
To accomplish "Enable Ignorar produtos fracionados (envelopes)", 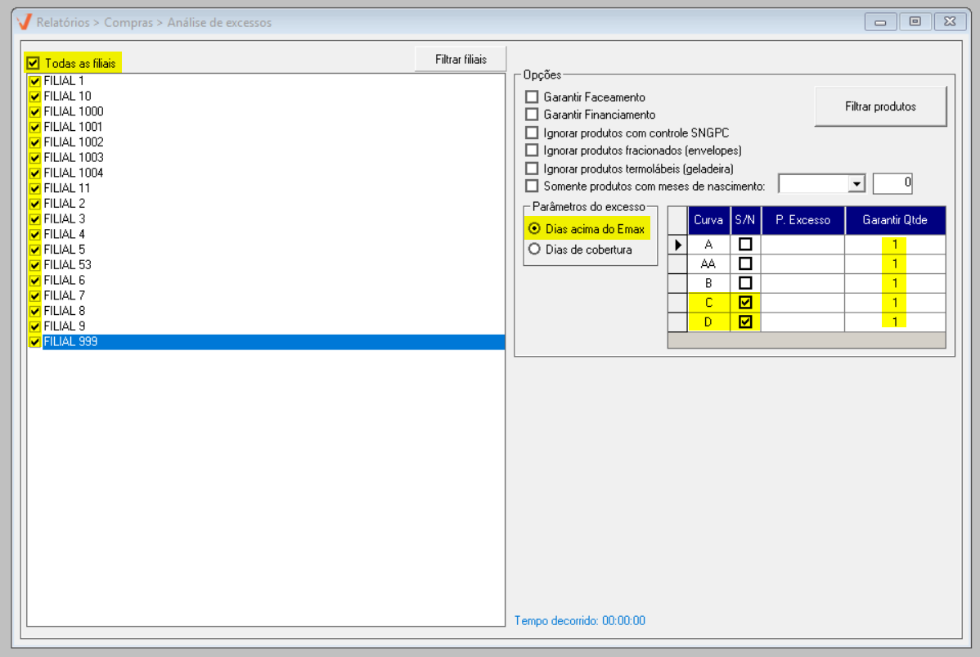I will pos(532,150).
